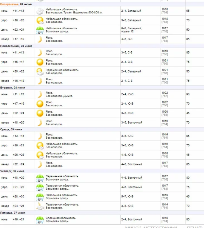
Task: Click the 'Сплошная облачность.' description text
Action: (61, 218)
